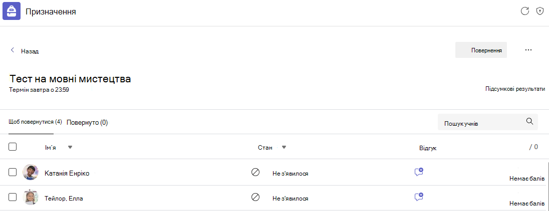549x211 pixels.
Task: Click the refresh icon in the header
Action: [524, 11]
